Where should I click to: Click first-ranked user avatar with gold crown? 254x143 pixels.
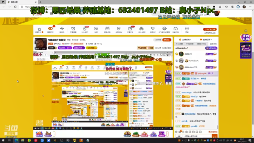pos(181,54)
